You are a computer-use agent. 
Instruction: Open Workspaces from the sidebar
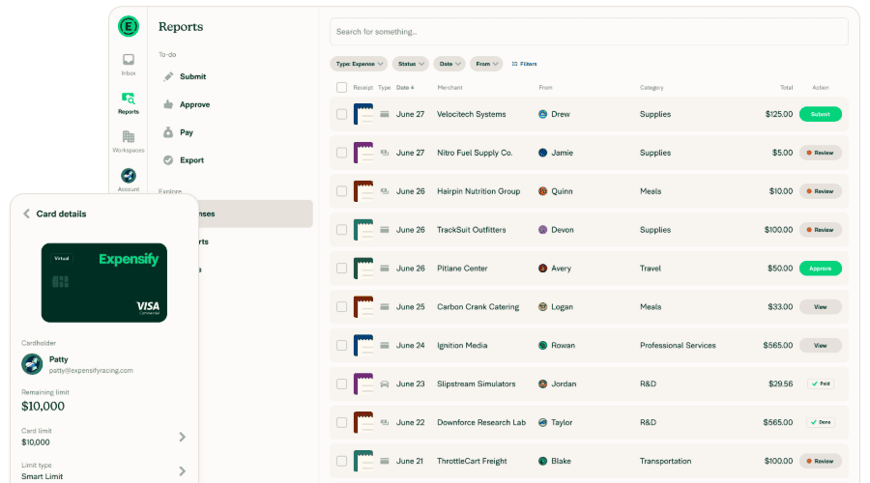pos(129,138)
